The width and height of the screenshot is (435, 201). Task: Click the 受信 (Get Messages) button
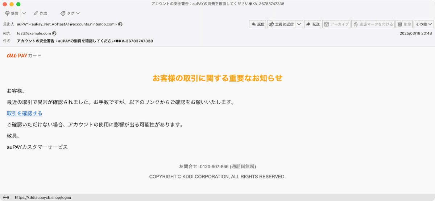tap(12, 13)
